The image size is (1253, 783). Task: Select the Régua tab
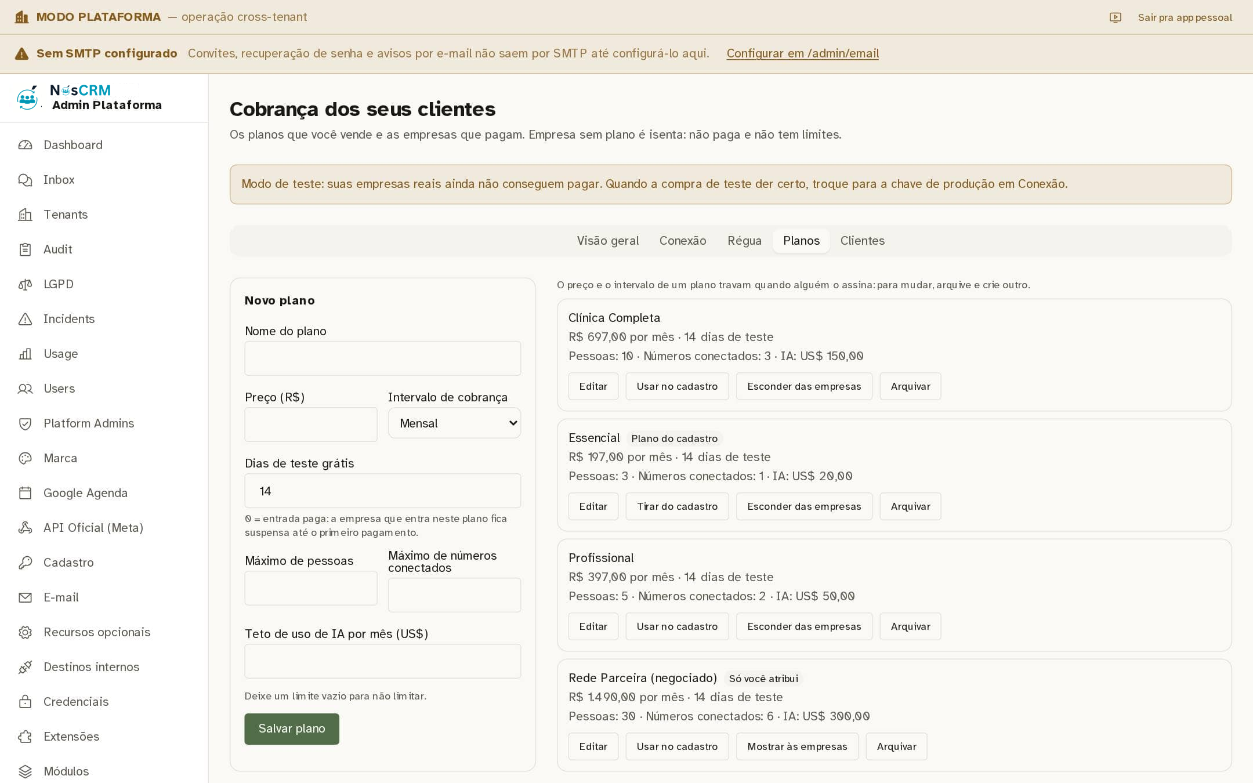(744, 241)
